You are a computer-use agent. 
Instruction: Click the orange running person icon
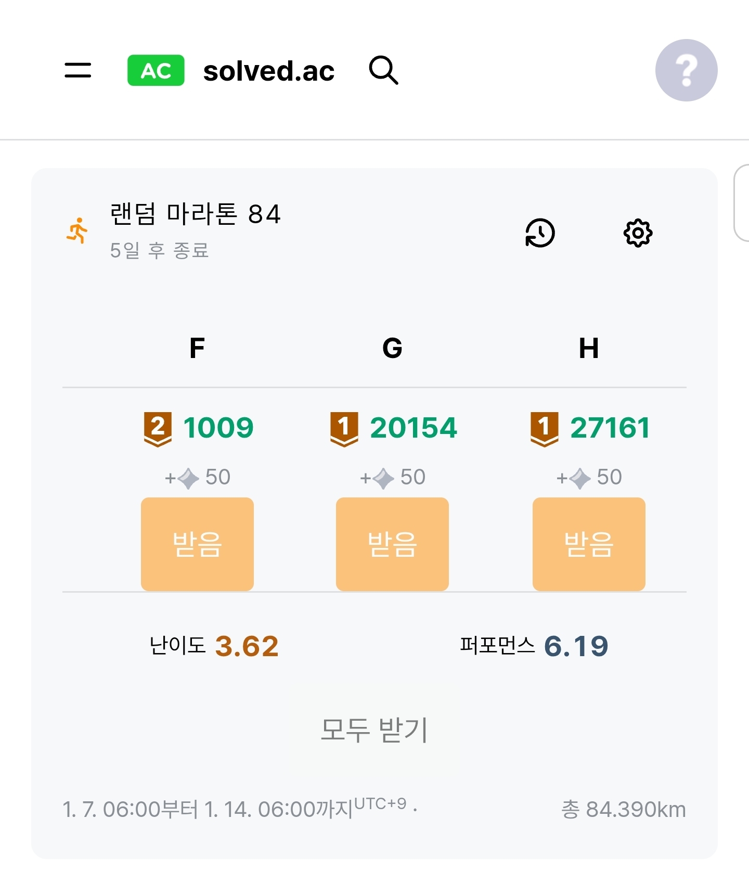pos(78,231)
